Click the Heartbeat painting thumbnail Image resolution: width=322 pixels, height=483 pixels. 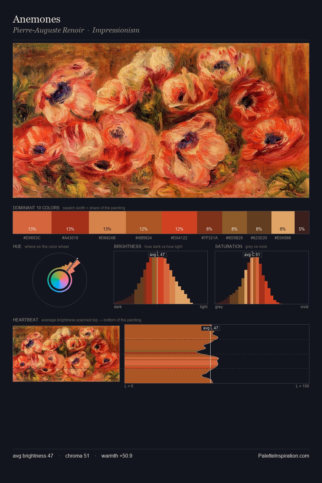pos(66,354)
